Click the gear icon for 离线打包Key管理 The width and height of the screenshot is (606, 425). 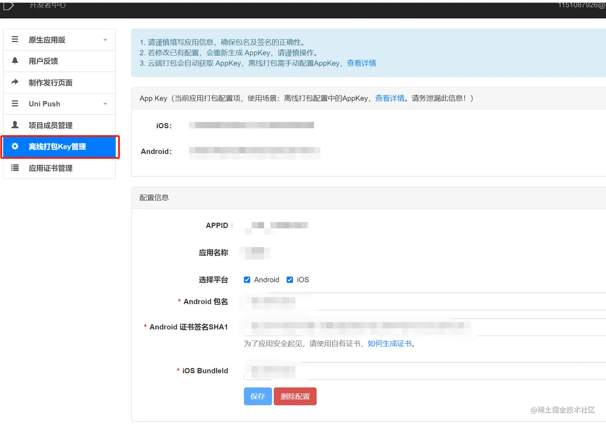(x=15, y=146)
